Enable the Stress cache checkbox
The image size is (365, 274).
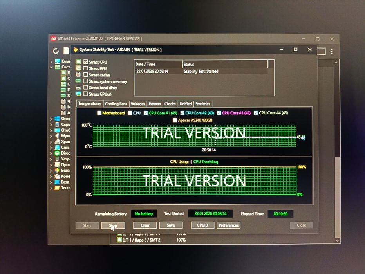86,75
